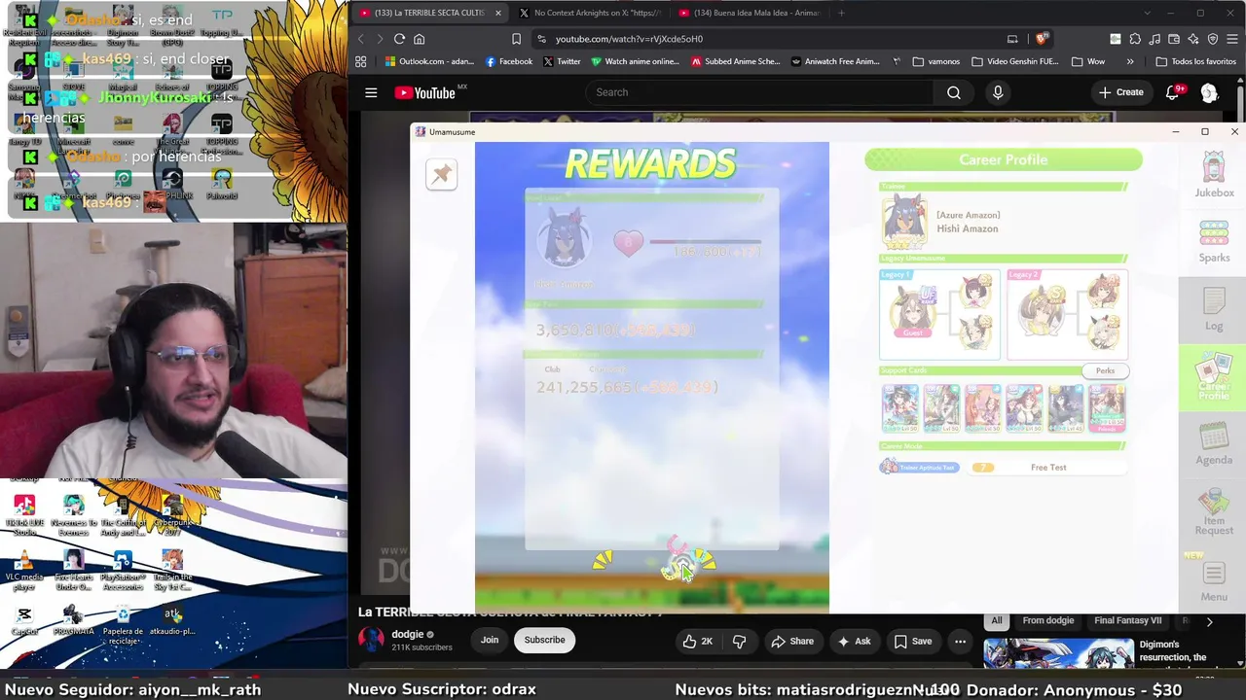Bookmark this page with the bookmark icon
Image resolution: width=1246 pixels, height=700 pixels.
click(516, 39)
